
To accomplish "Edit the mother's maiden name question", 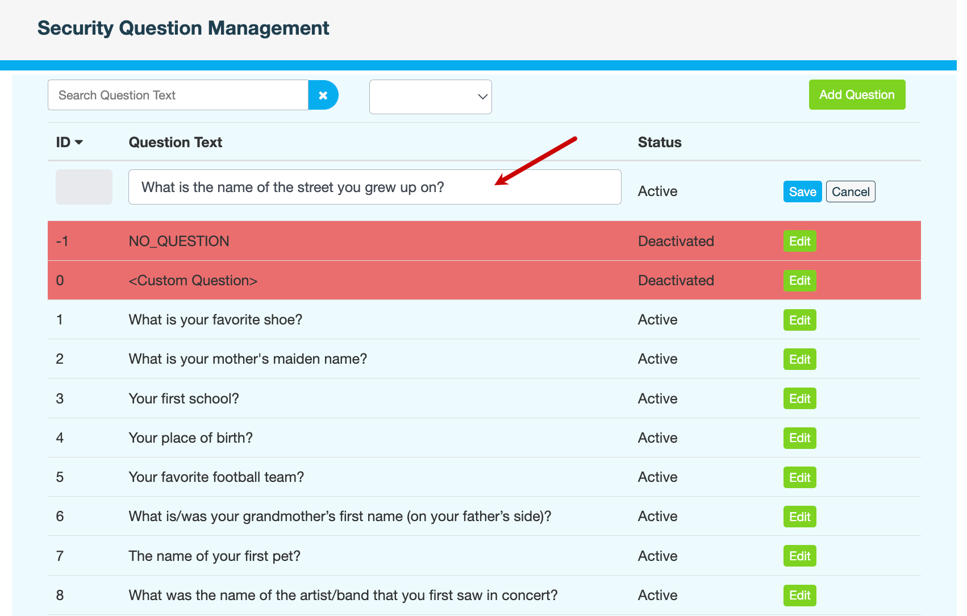I will pyautogui.click(x=799, y=360).
